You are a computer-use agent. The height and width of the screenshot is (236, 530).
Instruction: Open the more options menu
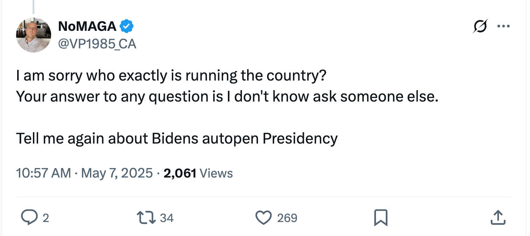point(504,26)
